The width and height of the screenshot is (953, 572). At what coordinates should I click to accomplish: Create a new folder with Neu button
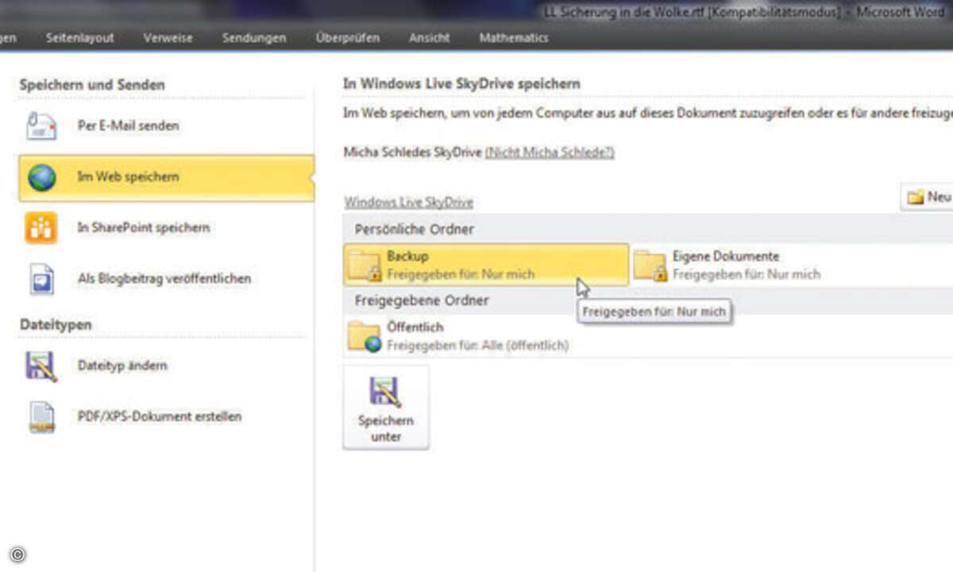[928, 196]
